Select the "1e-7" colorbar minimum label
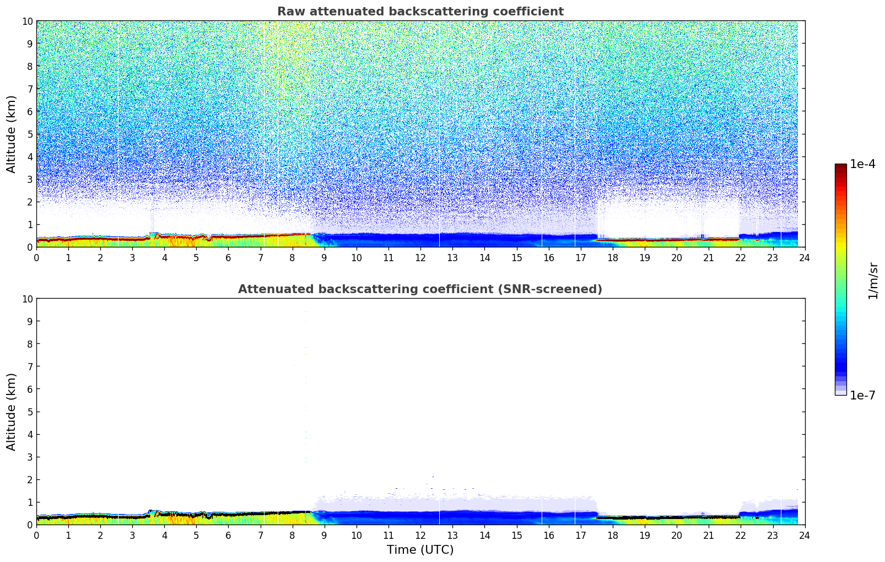The width and height of the screenshot is (885, 562). point(862,395)
